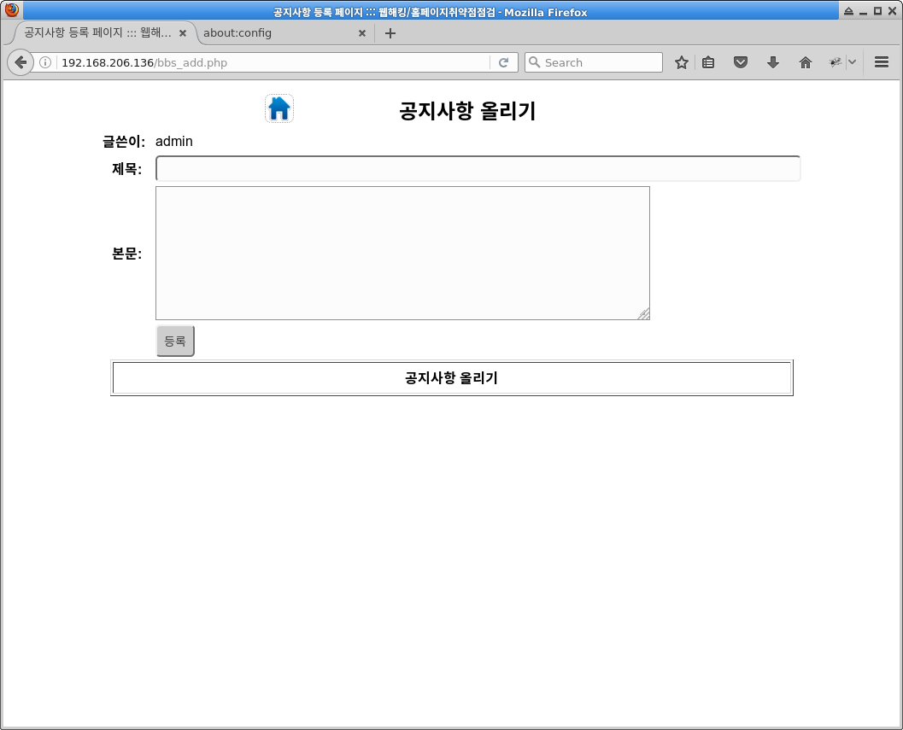This screenshot has height=730, width=903.
Task: Click the URL address bar
Action: pos(273,62)
